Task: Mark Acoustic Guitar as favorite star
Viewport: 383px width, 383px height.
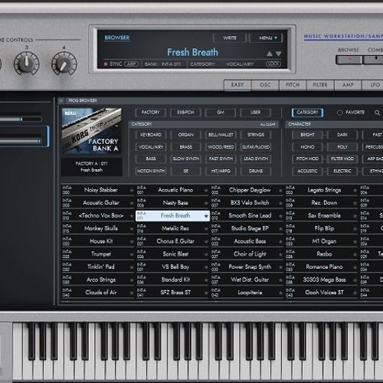Action: click(x=132, y=203)
